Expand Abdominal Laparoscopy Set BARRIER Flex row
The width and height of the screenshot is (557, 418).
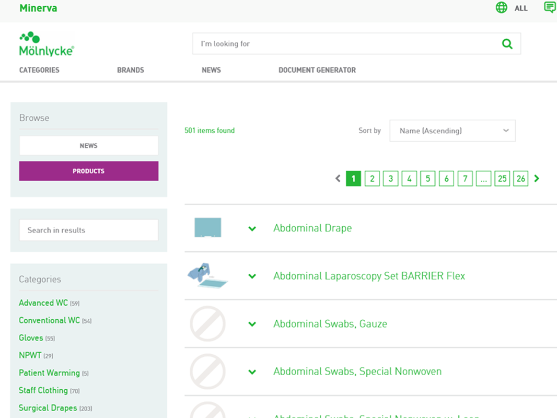click(x=252, y=276)
